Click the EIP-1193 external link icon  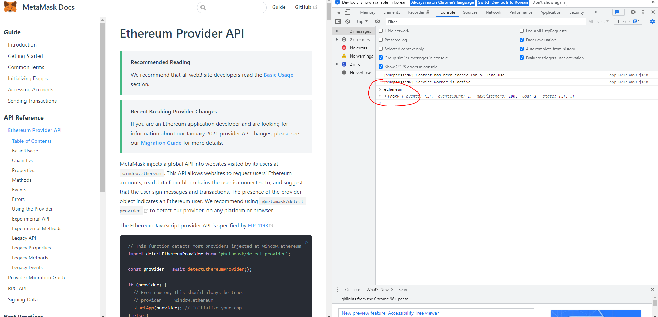tap(271, 226)
